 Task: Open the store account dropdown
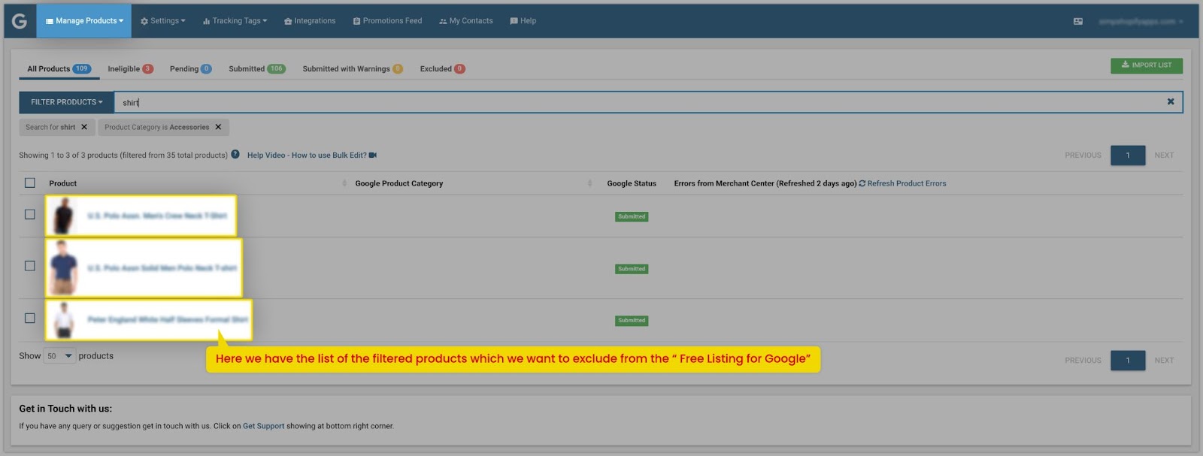click(1141, 21)
